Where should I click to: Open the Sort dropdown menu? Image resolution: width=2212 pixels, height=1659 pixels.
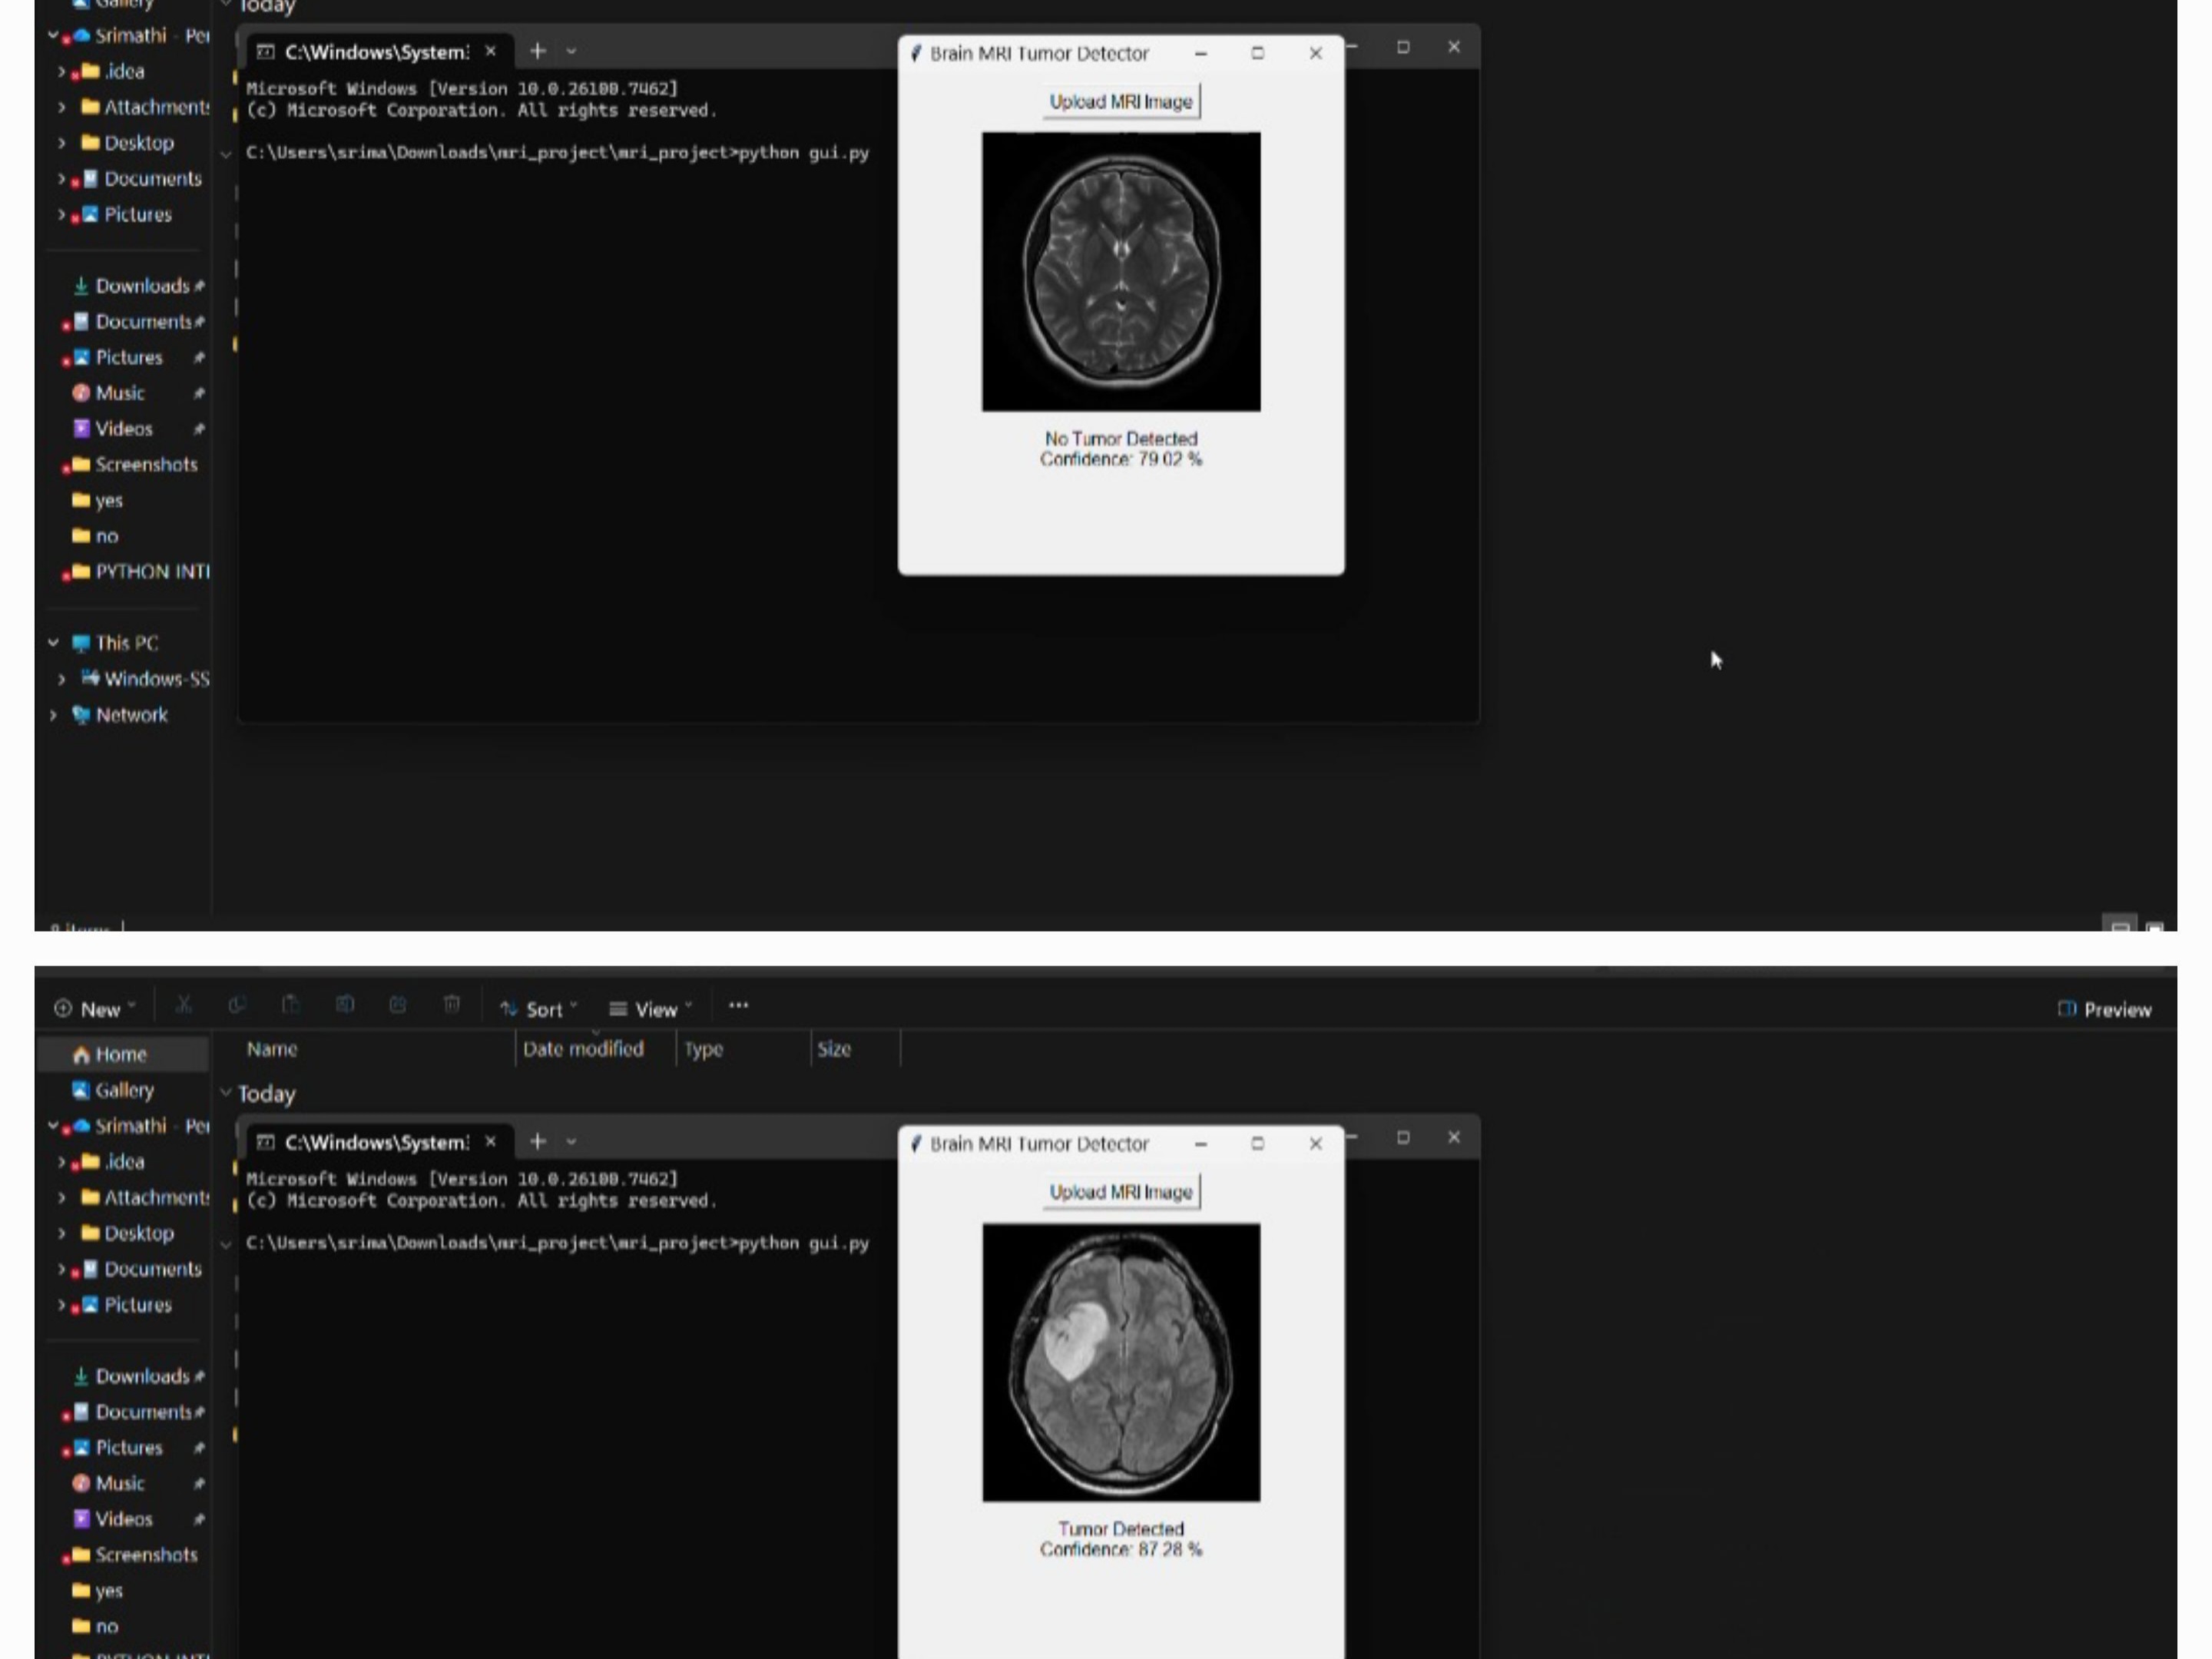click(539, 1009)
